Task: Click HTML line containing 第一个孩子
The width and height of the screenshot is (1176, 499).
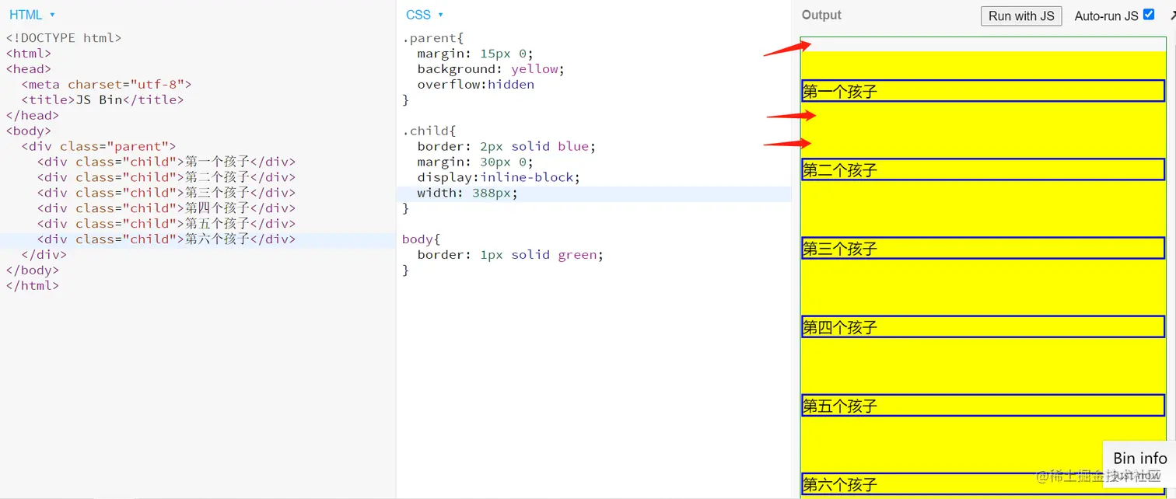Action: tap(166, 162)
